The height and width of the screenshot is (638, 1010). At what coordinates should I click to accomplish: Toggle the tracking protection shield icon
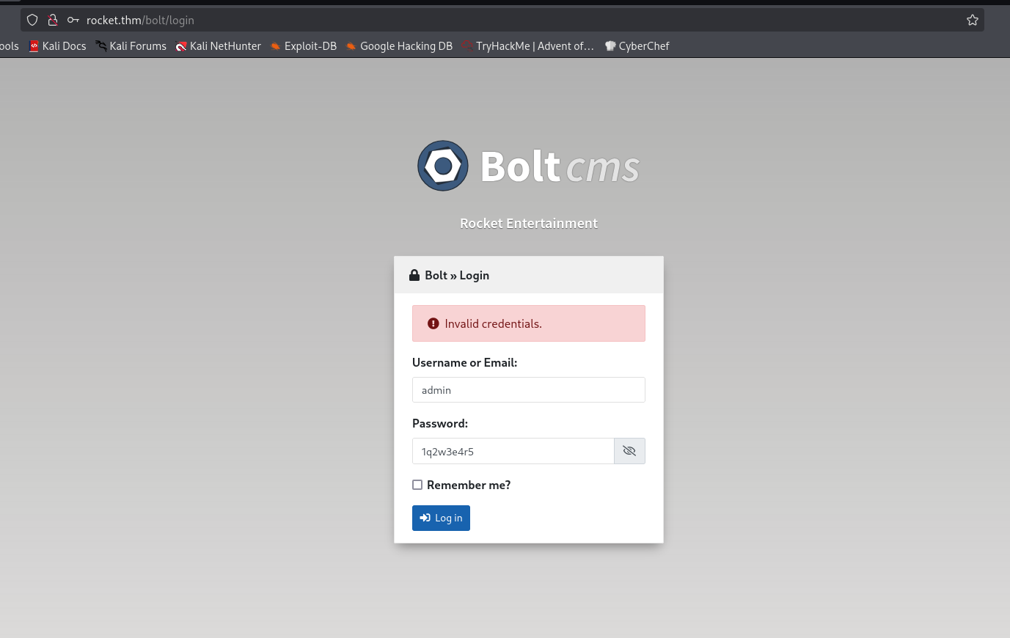[32, 20]
